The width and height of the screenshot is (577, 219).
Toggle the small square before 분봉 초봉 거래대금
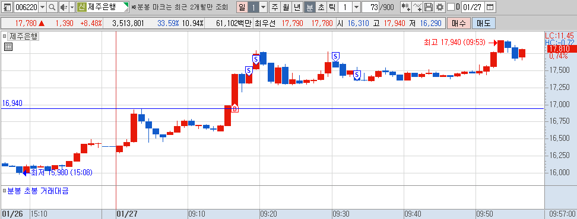point(4,191)
